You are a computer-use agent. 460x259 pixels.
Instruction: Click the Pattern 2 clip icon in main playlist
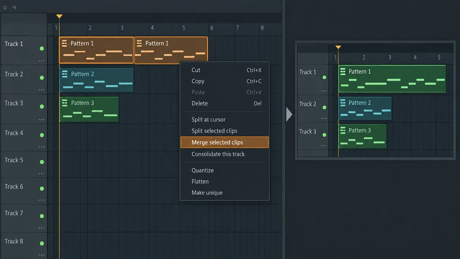point(65,74)
